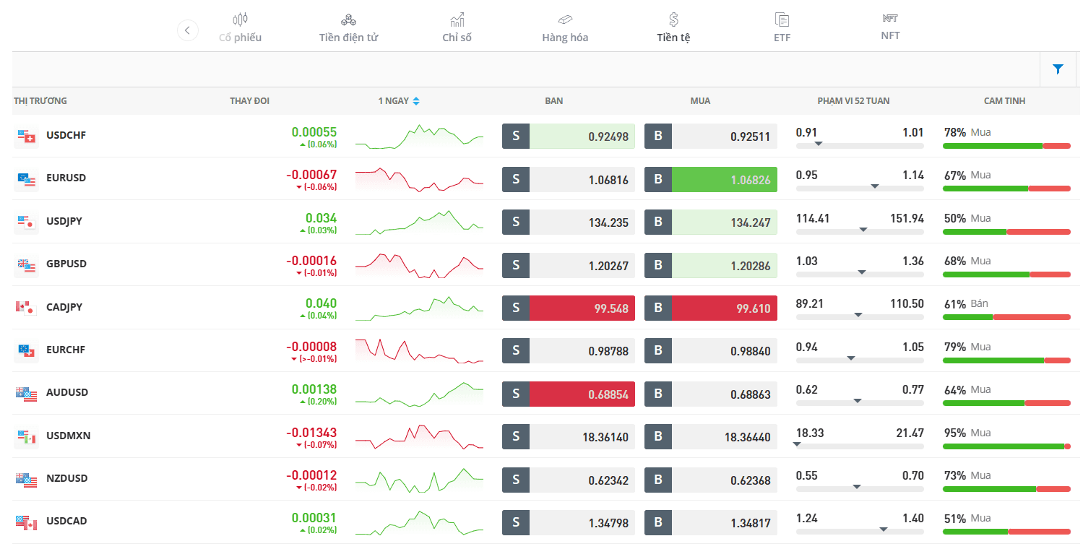This screenshot has width=1083, height=549.
Task: Click the CẢM TÍNH column header
Action: pos(1004,101)
